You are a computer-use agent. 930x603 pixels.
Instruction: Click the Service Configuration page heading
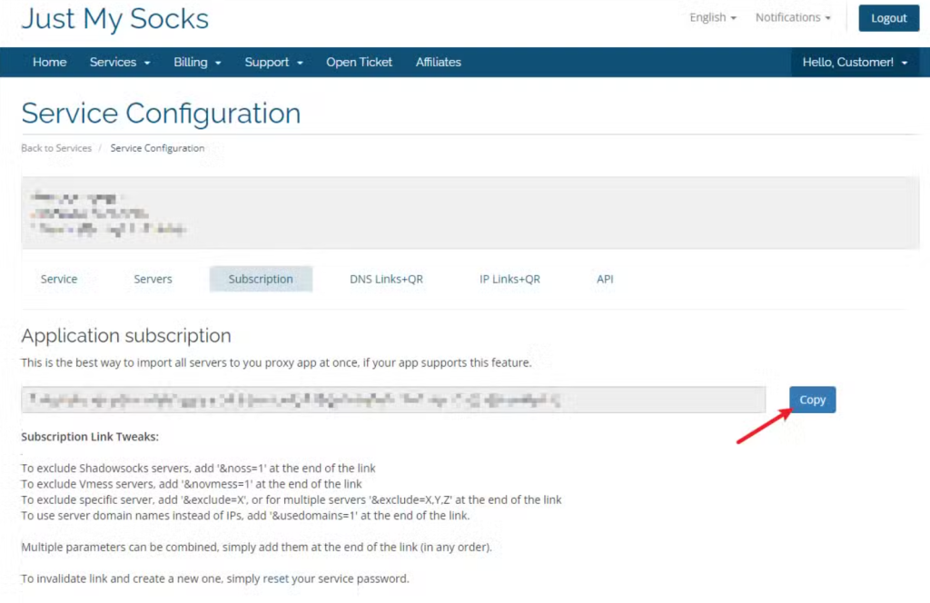pyautogui.click(x=161, y=114)
